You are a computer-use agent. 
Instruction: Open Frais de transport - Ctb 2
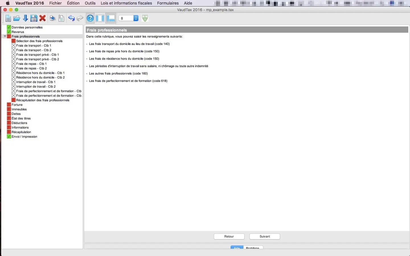tap(34, 50)
